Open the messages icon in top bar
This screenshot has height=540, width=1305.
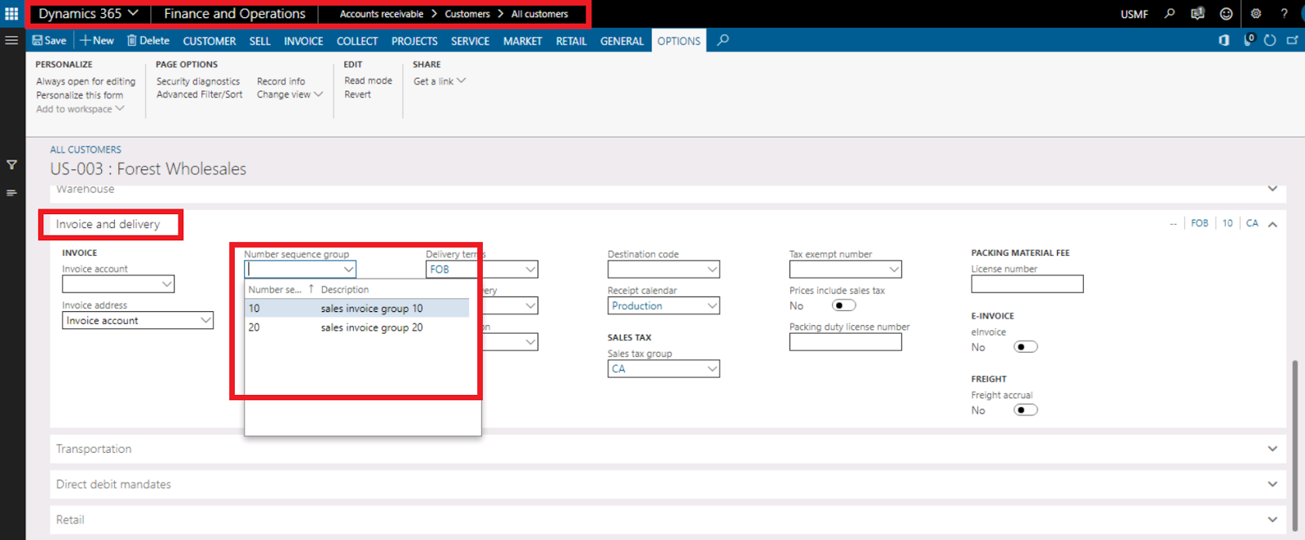[1197, 14]
